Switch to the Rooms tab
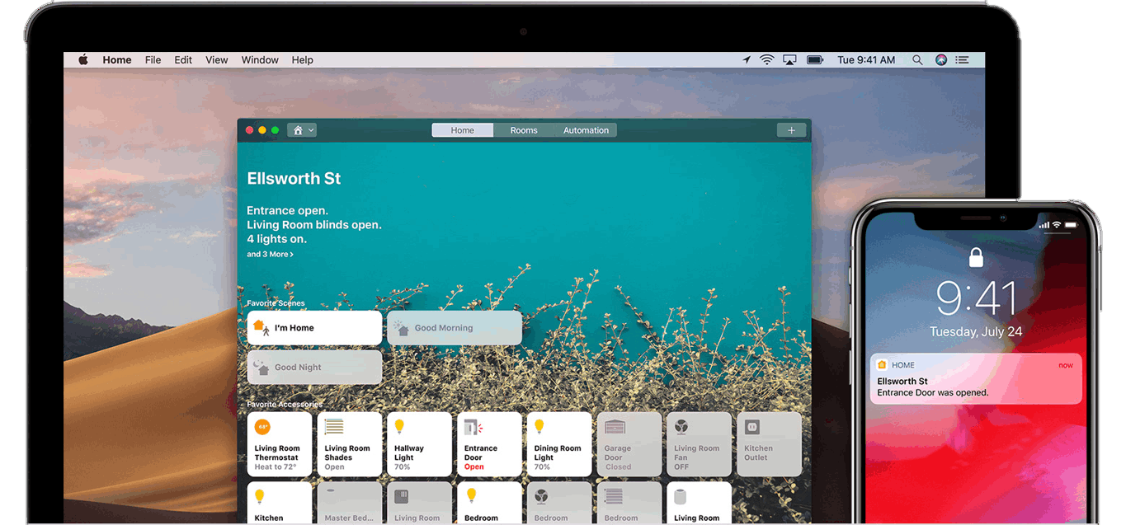This screenshot has width=1126, height=525. pyautogui.click(x=524, y=130)
